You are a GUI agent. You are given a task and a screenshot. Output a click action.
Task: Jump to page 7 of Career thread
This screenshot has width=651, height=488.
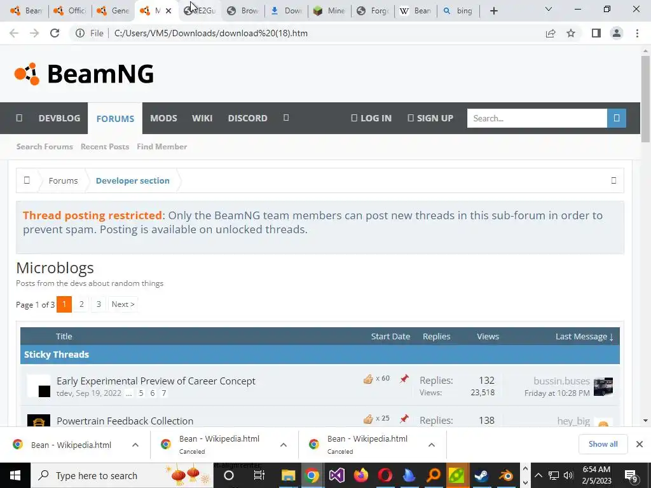(164, 393)
